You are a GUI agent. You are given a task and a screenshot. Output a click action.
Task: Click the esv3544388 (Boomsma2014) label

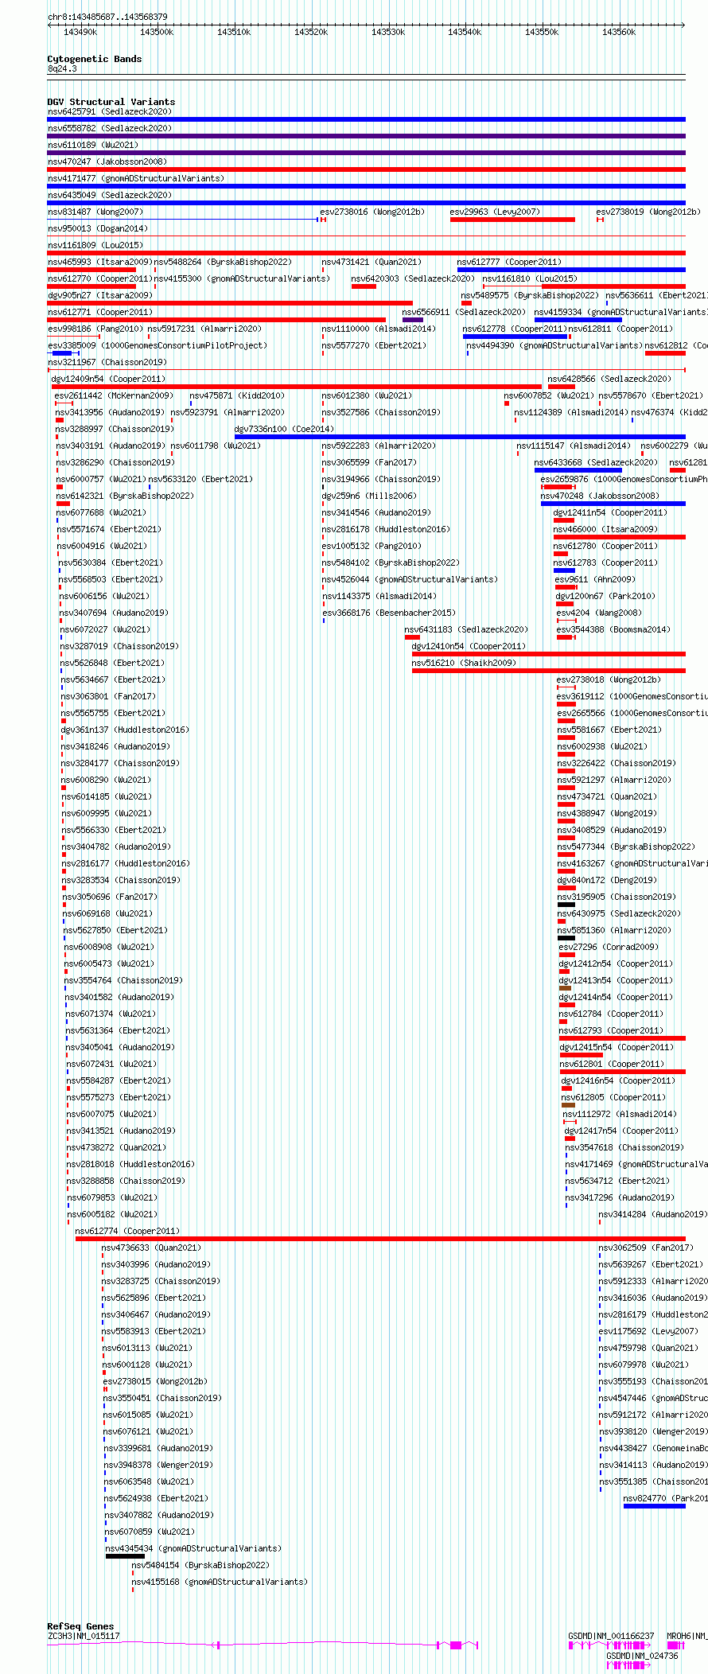613,629
